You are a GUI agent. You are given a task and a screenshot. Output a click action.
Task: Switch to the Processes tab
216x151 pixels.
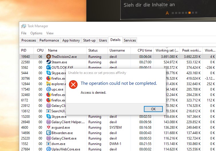point(29,40)
